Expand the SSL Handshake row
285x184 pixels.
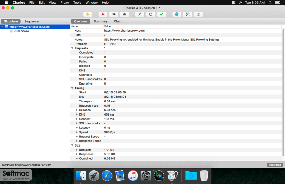point(77,123)
